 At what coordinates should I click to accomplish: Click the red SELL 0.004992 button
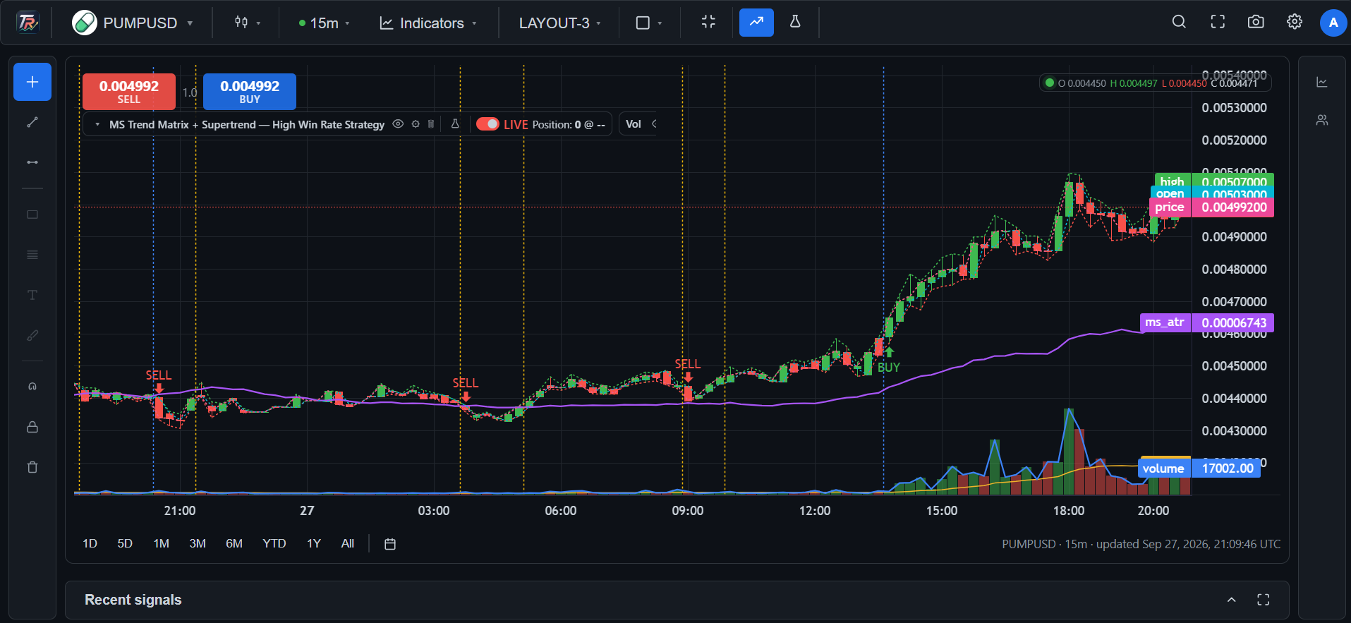[x=129, y=92]
